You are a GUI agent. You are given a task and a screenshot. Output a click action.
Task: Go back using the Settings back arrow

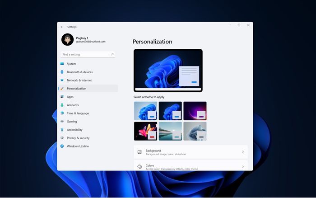click(x=62, y=27)
